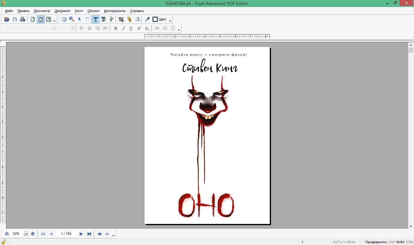Viewport: 414px width, 245px height.
Task: Go to the first page
Action: click(x=43, y=234)
